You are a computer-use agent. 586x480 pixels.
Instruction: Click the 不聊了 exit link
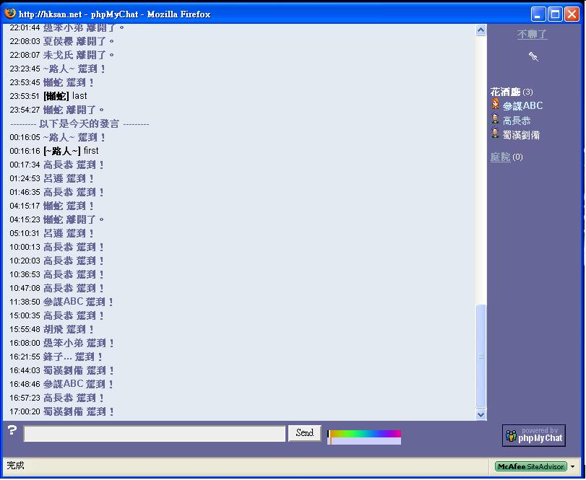[533, 35]
